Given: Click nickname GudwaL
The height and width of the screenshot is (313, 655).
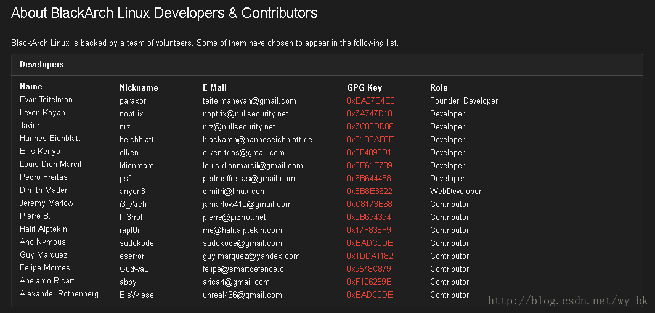Looking at the screenshot, I should (134, 269).
